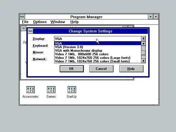This screenshot has height=132, width=176.
Task: Click the Mouse label
Action: click(x=38, y=52)
